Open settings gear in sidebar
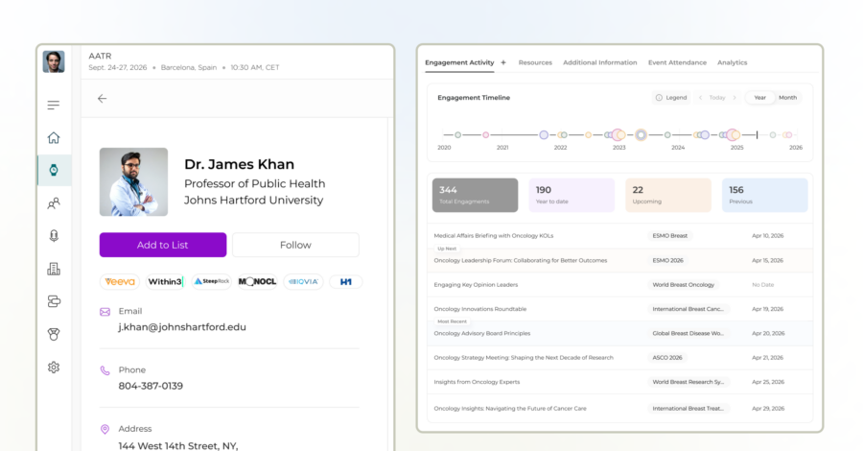 click(54, 368)
